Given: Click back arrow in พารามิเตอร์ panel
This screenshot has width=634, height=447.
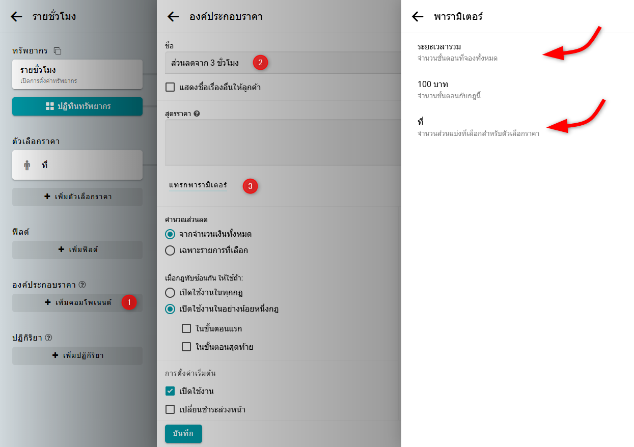Looking at the screenshot, I should pos(418,16).
